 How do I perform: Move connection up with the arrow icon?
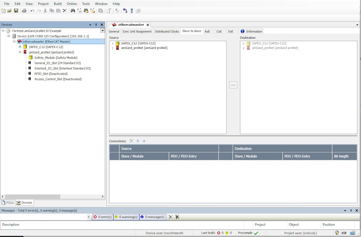138,141
